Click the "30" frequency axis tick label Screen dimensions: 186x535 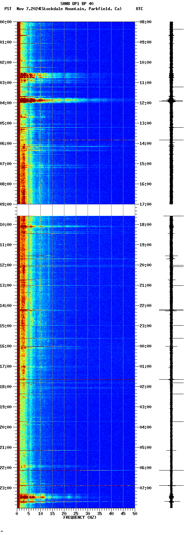tap(88, 514)
